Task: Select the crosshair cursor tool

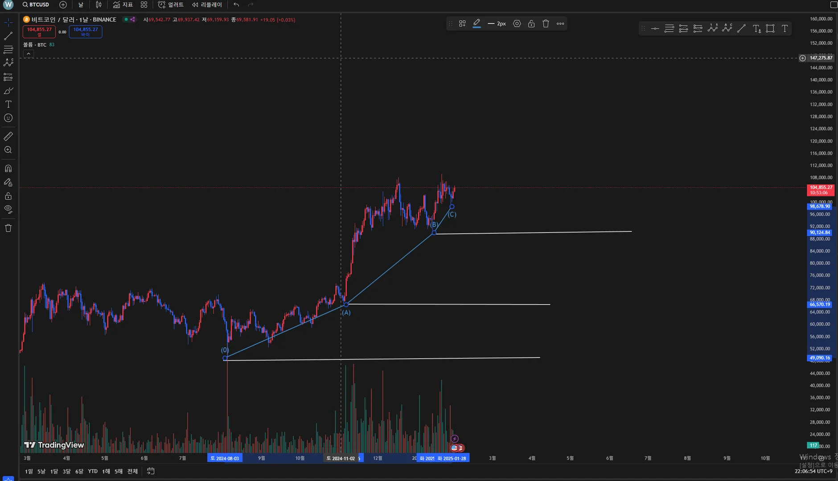Action: (8, 22)
